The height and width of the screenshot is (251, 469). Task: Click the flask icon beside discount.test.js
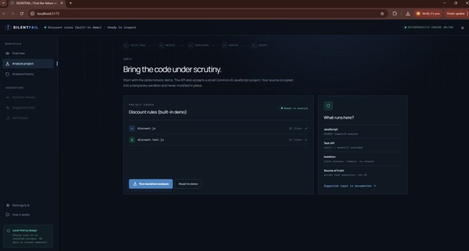(x=132, y=140)
